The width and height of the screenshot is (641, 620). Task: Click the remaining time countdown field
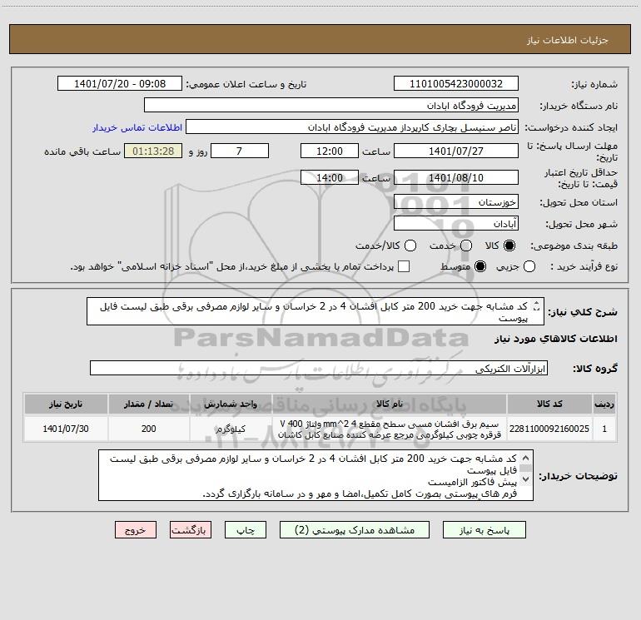(x=153, y=151)
